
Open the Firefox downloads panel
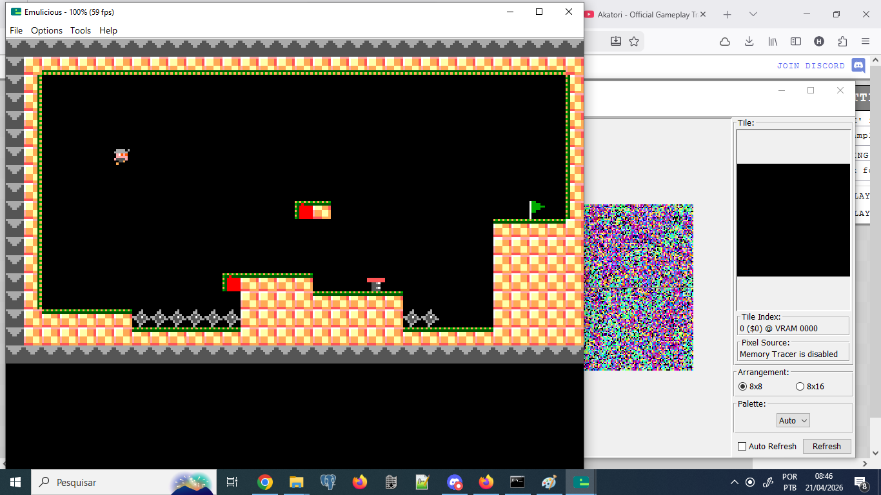749,41
